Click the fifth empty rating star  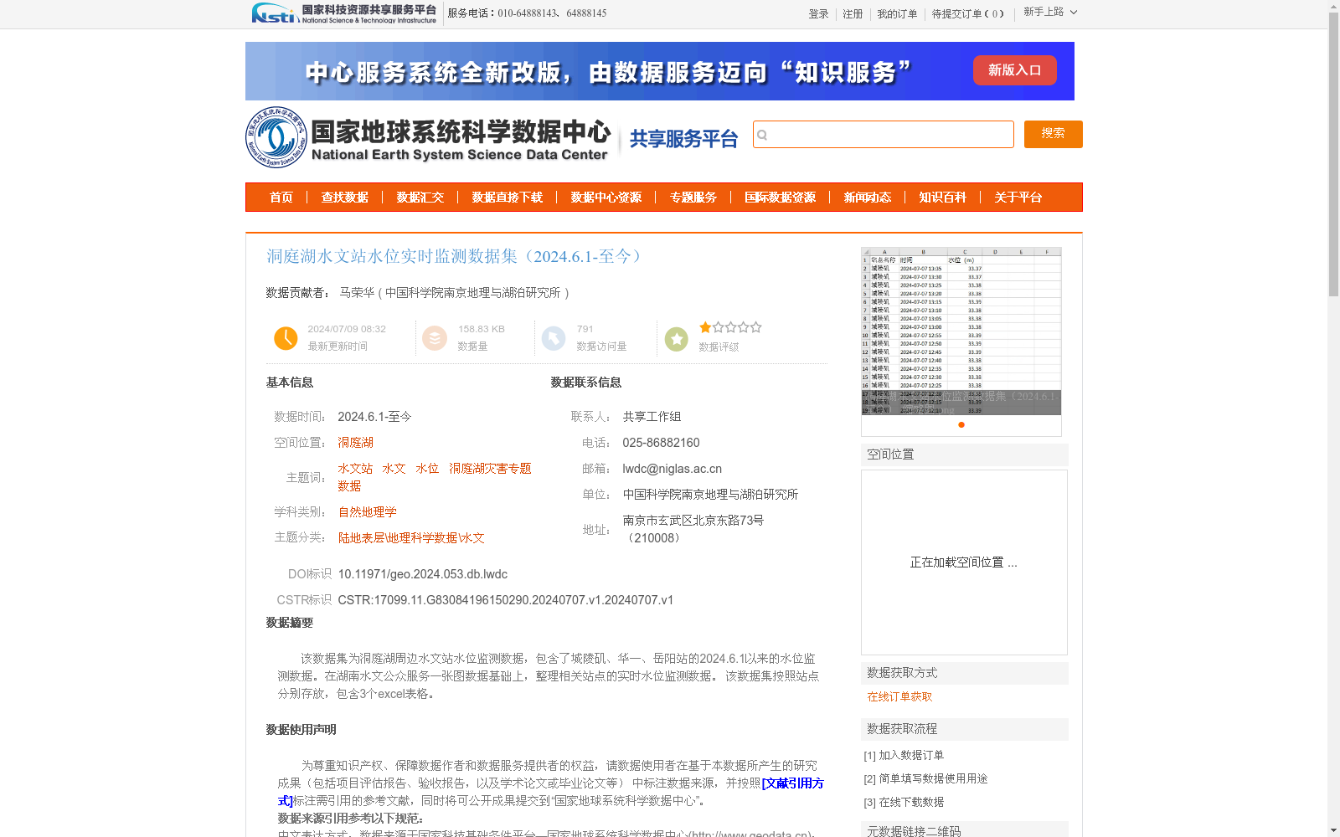[755, 327]
